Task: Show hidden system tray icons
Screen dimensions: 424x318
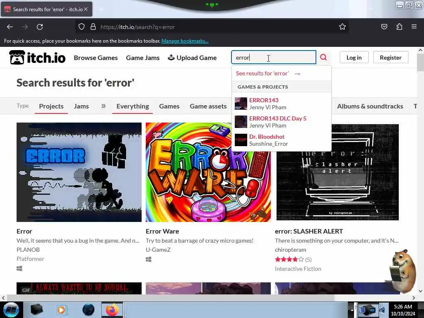Action: click(352, 310)
